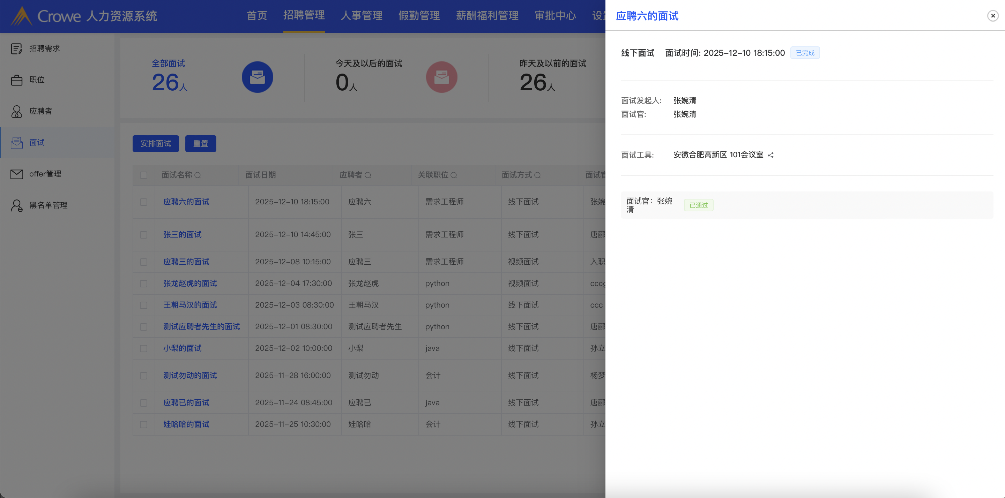This screenshot has height=498, width=1005.
Task: Click the red 今天及以后的面试 circle icon
Action: click(441, 77)
